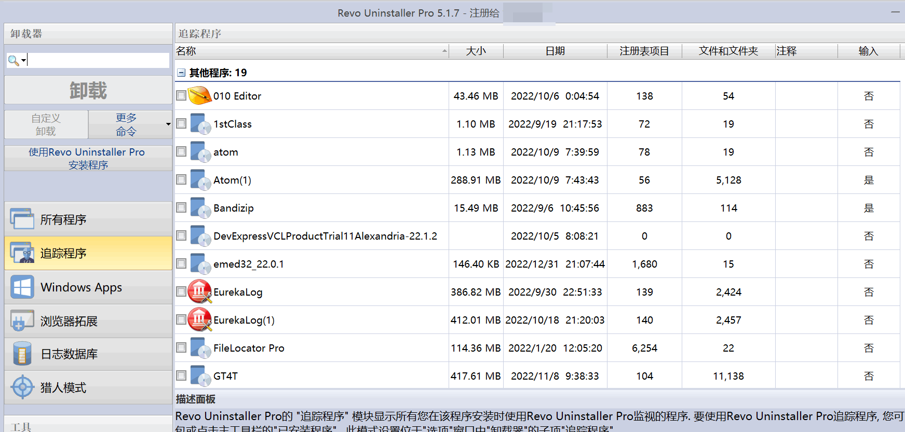Collapse the 其他程序: 19 group
Viewport: 905px width, 432px height.
(181, 73)
